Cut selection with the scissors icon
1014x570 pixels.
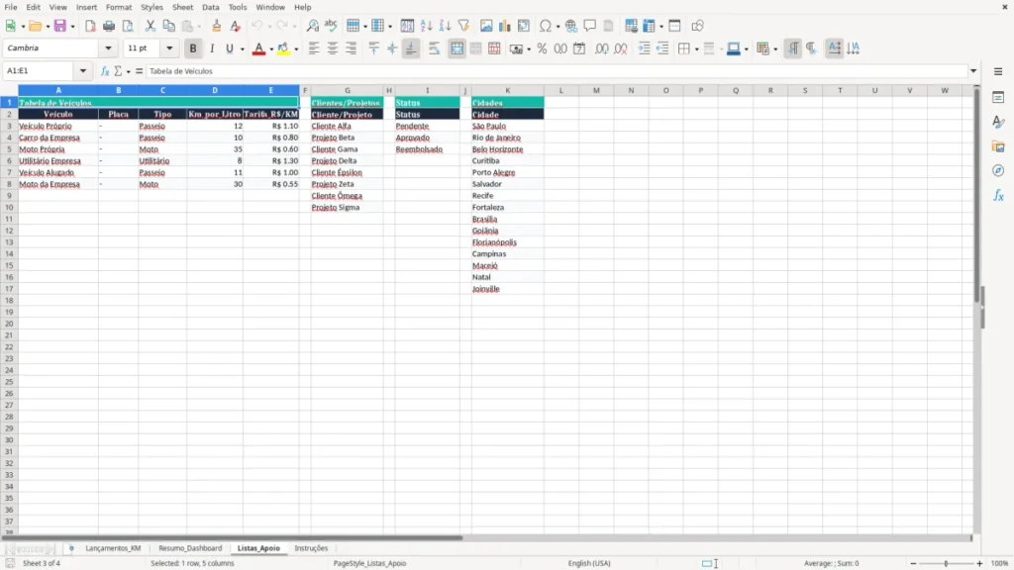(151, 26)
